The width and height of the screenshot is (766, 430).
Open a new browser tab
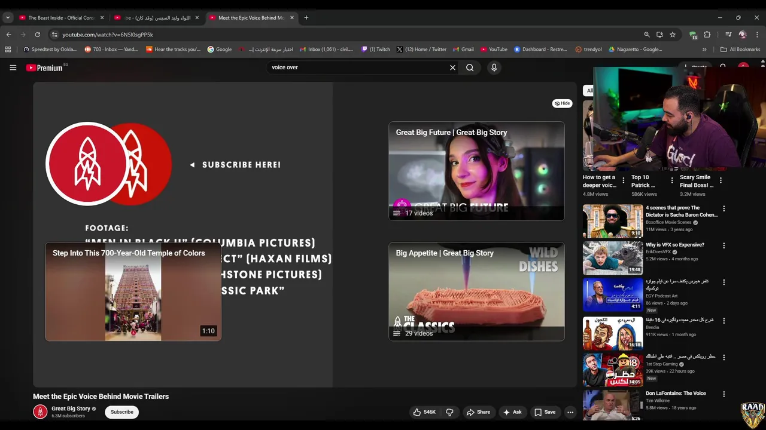(306, 18)
